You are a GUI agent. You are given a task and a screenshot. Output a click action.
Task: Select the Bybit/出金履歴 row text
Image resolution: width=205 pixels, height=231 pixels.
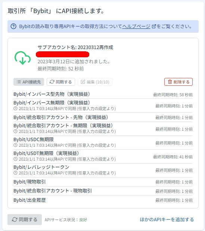click(x=29, y=200)
